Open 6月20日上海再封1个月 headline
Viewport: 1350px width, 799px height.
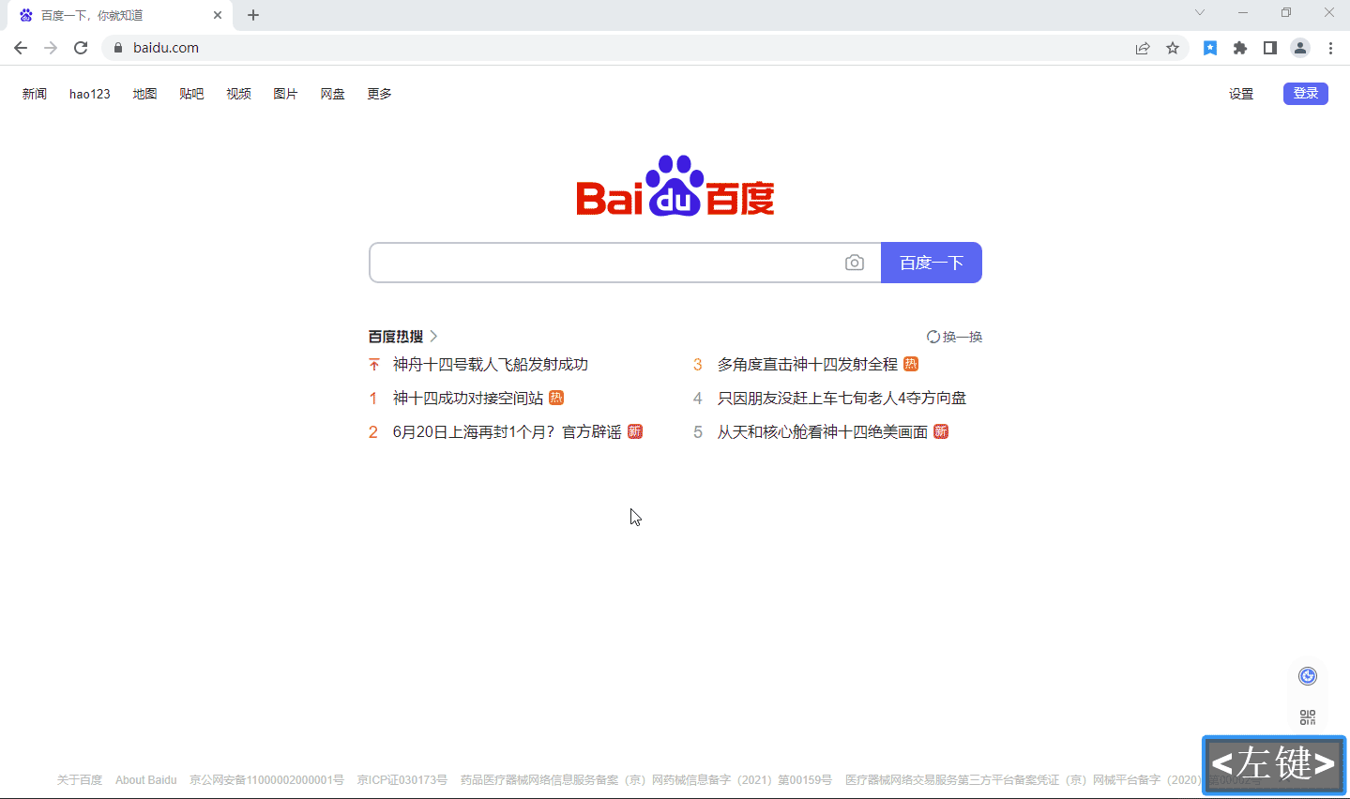click(507, 431)
